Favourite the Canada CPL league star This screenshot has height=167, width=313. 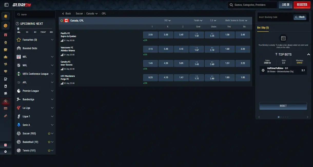coord(62,21)
